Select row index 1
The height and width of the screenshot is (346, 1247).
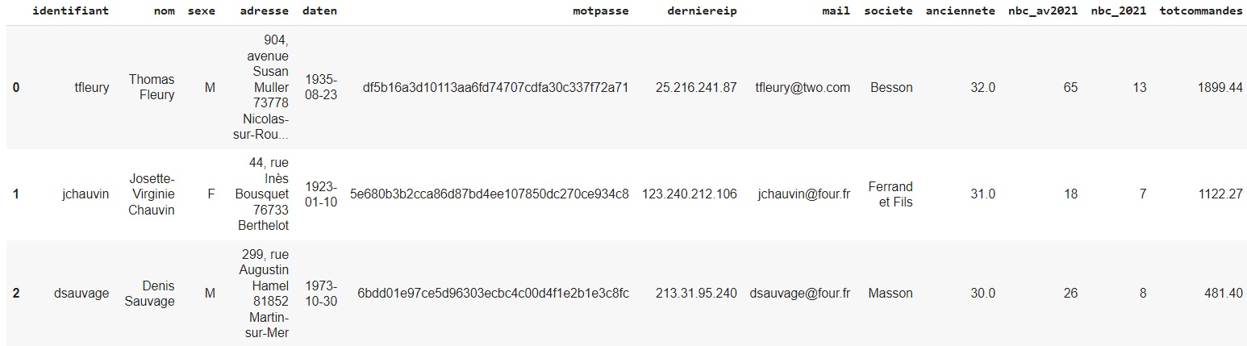coord(16,194)
